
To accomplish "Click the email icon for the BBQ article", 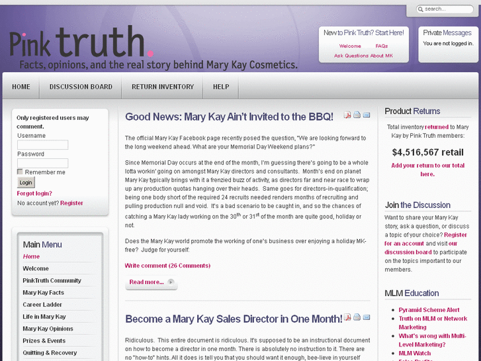I will 367,115.
